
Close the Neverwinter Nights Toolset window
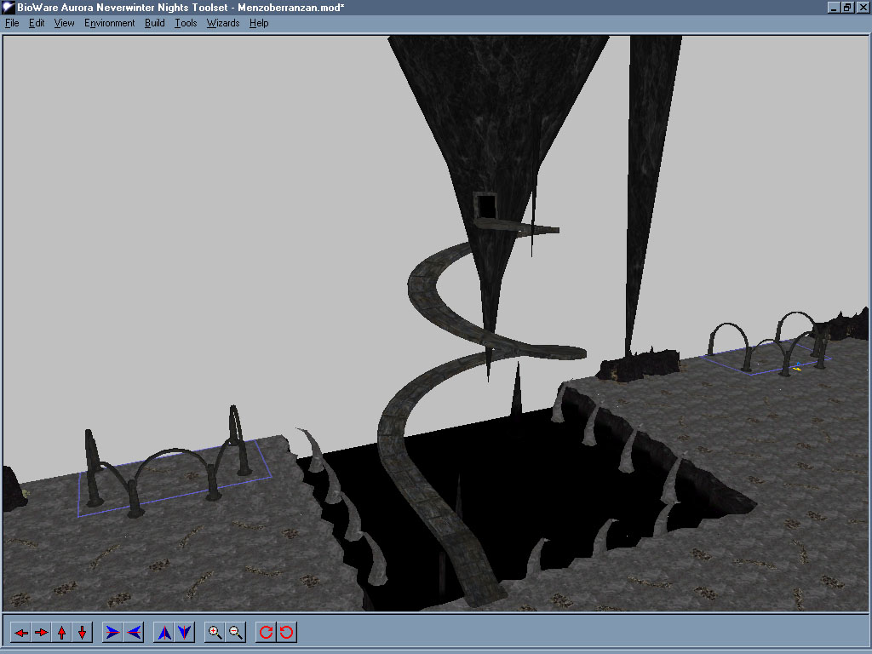tap(863, 7)
